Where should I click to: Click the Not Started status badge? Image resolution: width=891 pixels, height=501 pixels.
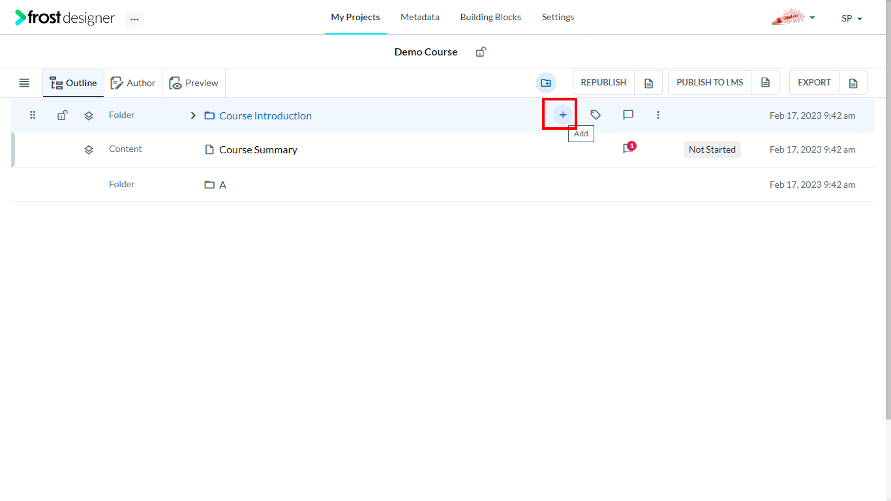[712, 149]
